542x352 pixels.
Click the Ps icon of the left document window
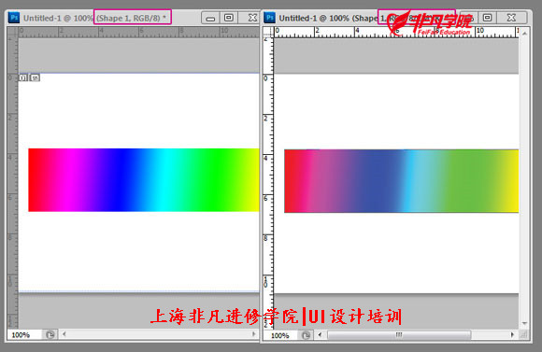[x=14, y=18]
